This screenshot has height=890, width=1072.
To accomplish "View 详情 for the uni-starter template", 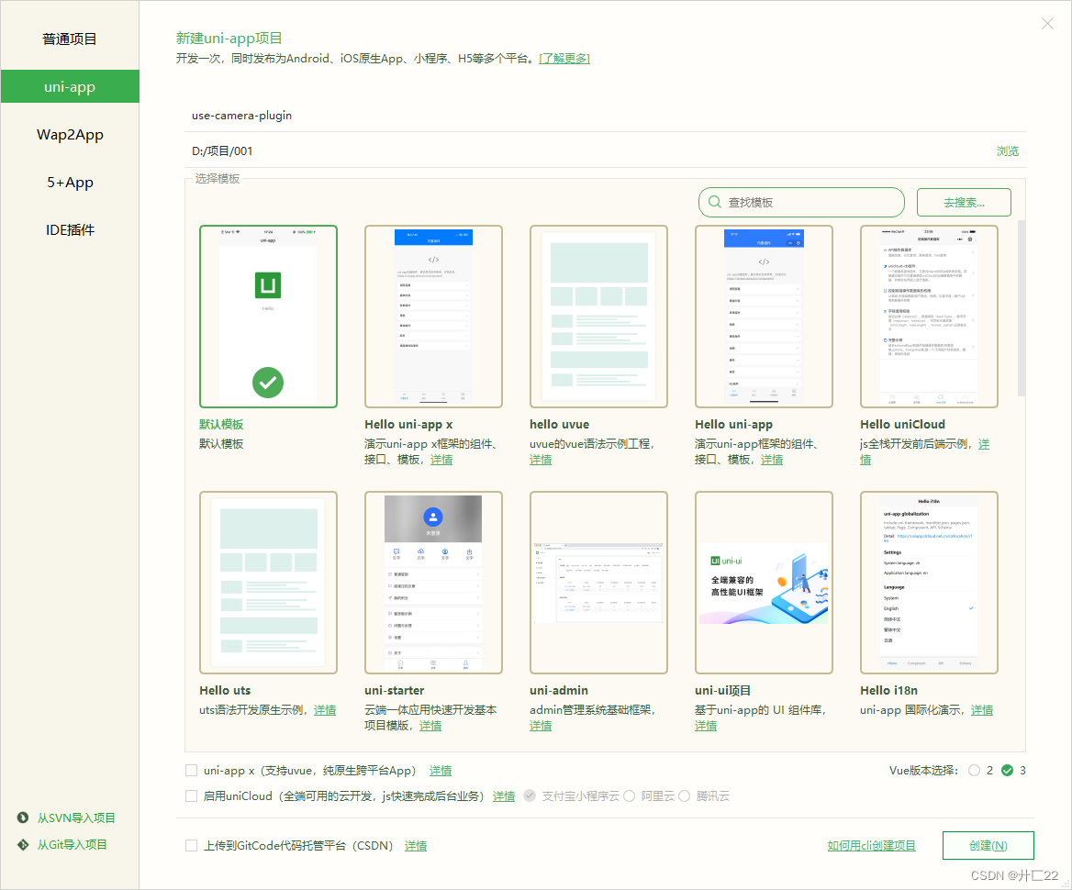I will (430, 725).
